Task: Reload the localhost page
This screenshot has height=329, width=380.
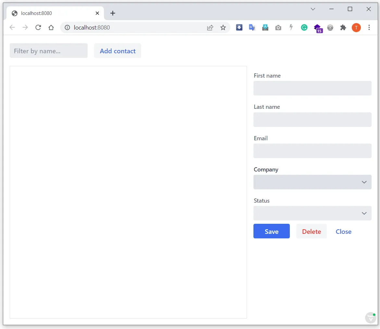Action: [x=38, y=28]
